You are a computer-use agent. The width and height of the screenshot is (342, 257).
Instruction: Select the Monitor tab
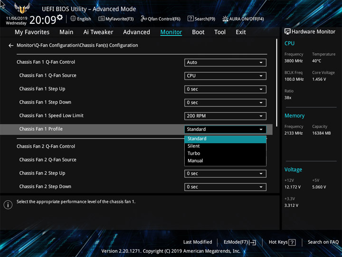coord(171,32)
